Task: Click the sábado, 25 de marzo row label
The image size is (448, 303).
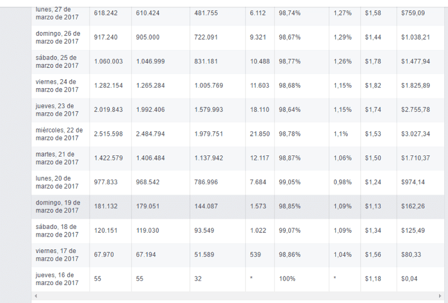Action: (x=57, y=61)
